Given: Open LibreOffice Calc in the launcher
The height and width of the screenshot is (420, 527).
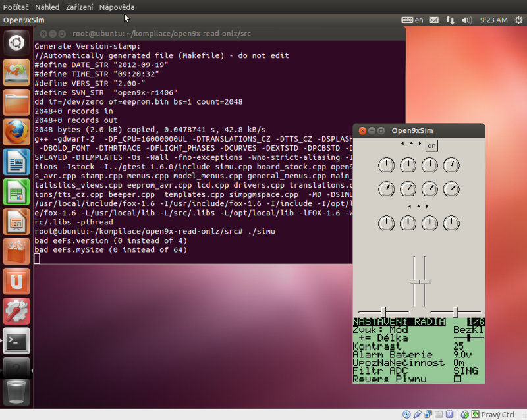Looking at the screenshot, I should click(16, 192).
